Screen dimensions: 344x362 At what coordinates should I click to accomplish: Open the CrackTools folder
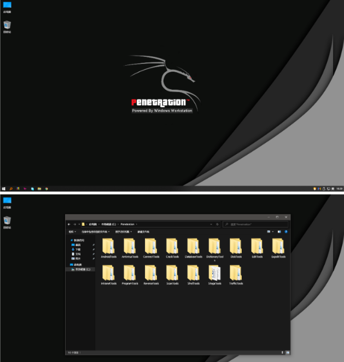pyautogui.click(x=172, y=248)
